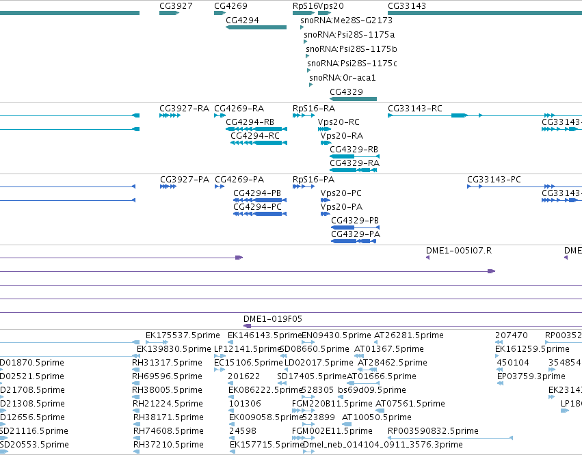Image resolution: width=582 pixels, height=455 pixels.
Task: Select Dmel_neb_014104_0911_3576.3prime label
Action: click(383, 445)
